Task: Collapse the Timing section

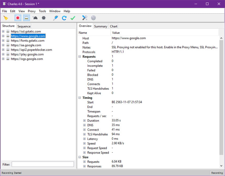Action: click(x=80, y=98)
